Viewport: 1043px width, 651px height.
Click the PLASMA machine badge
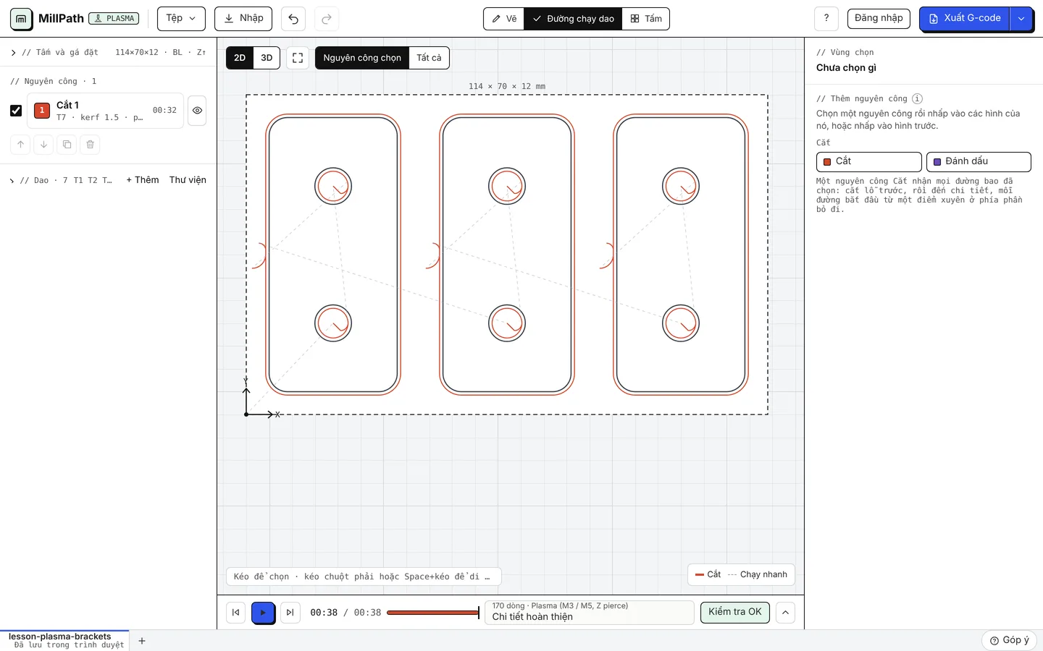pos(114,19)
